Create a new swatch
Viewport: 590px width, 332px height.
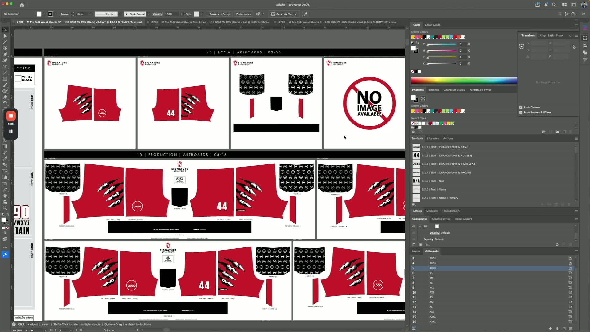click(564, 132)
